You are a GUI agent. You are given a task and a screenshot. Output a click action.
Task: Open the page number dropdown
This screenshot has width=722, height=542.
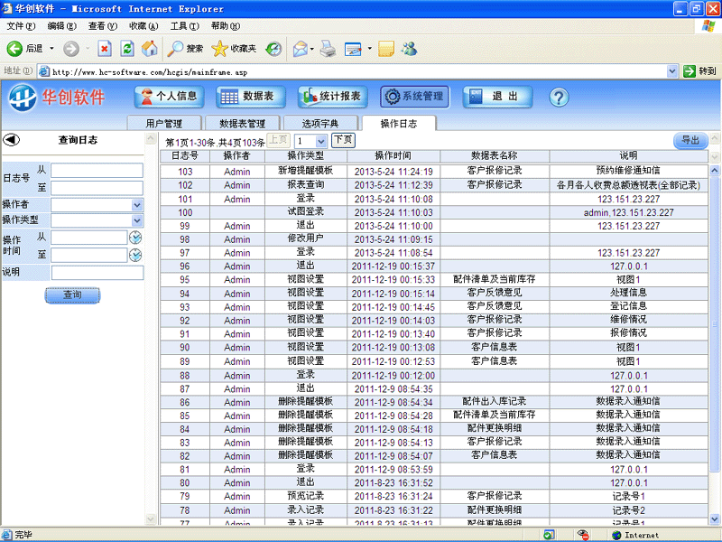tap(321, 141)
